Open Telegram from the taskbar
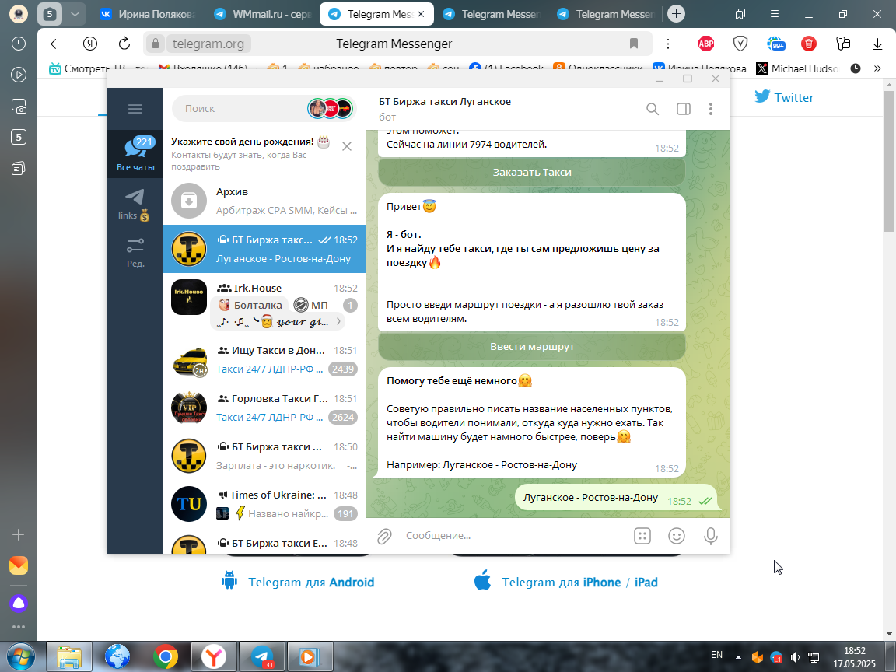 point(261,657)
